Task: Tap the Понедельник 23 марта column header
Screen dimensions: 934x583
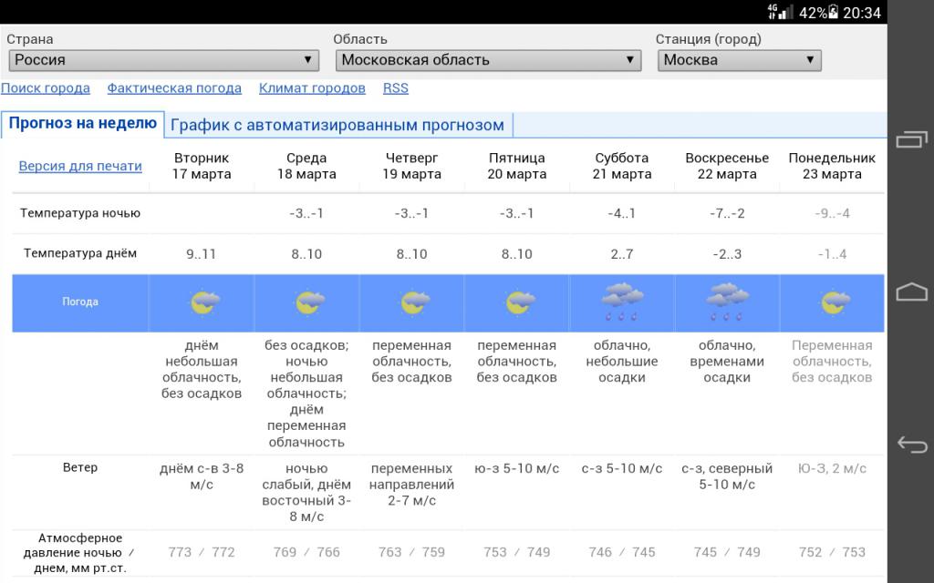Action: pos(832,166)
